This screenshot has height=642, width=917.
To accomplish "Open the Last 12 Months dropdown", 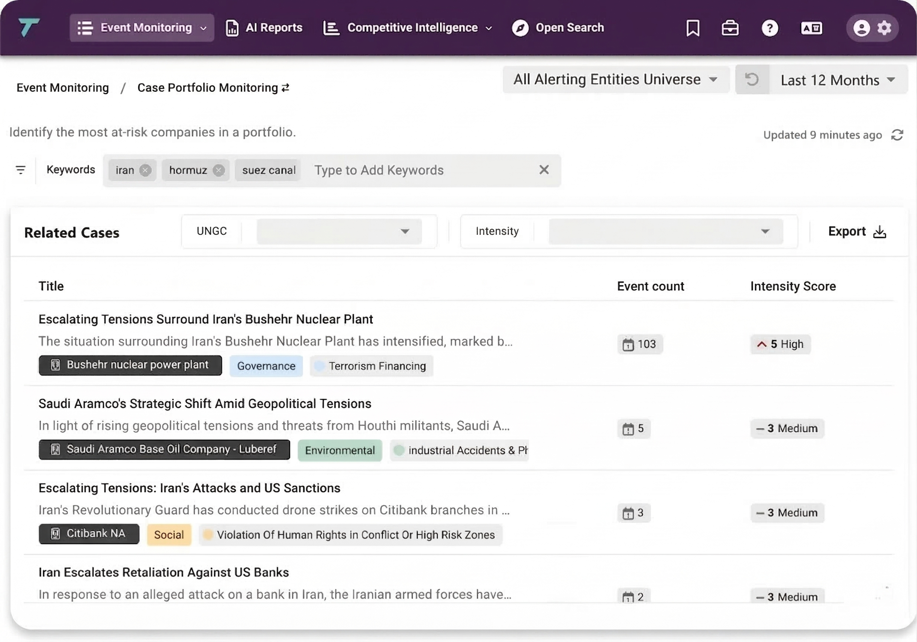I will (837, 80).
